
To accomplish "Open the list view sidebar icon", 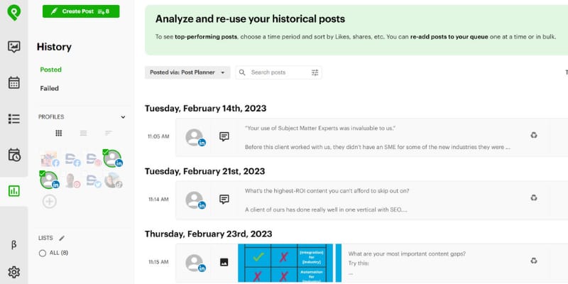I will [x=13, y=119].
